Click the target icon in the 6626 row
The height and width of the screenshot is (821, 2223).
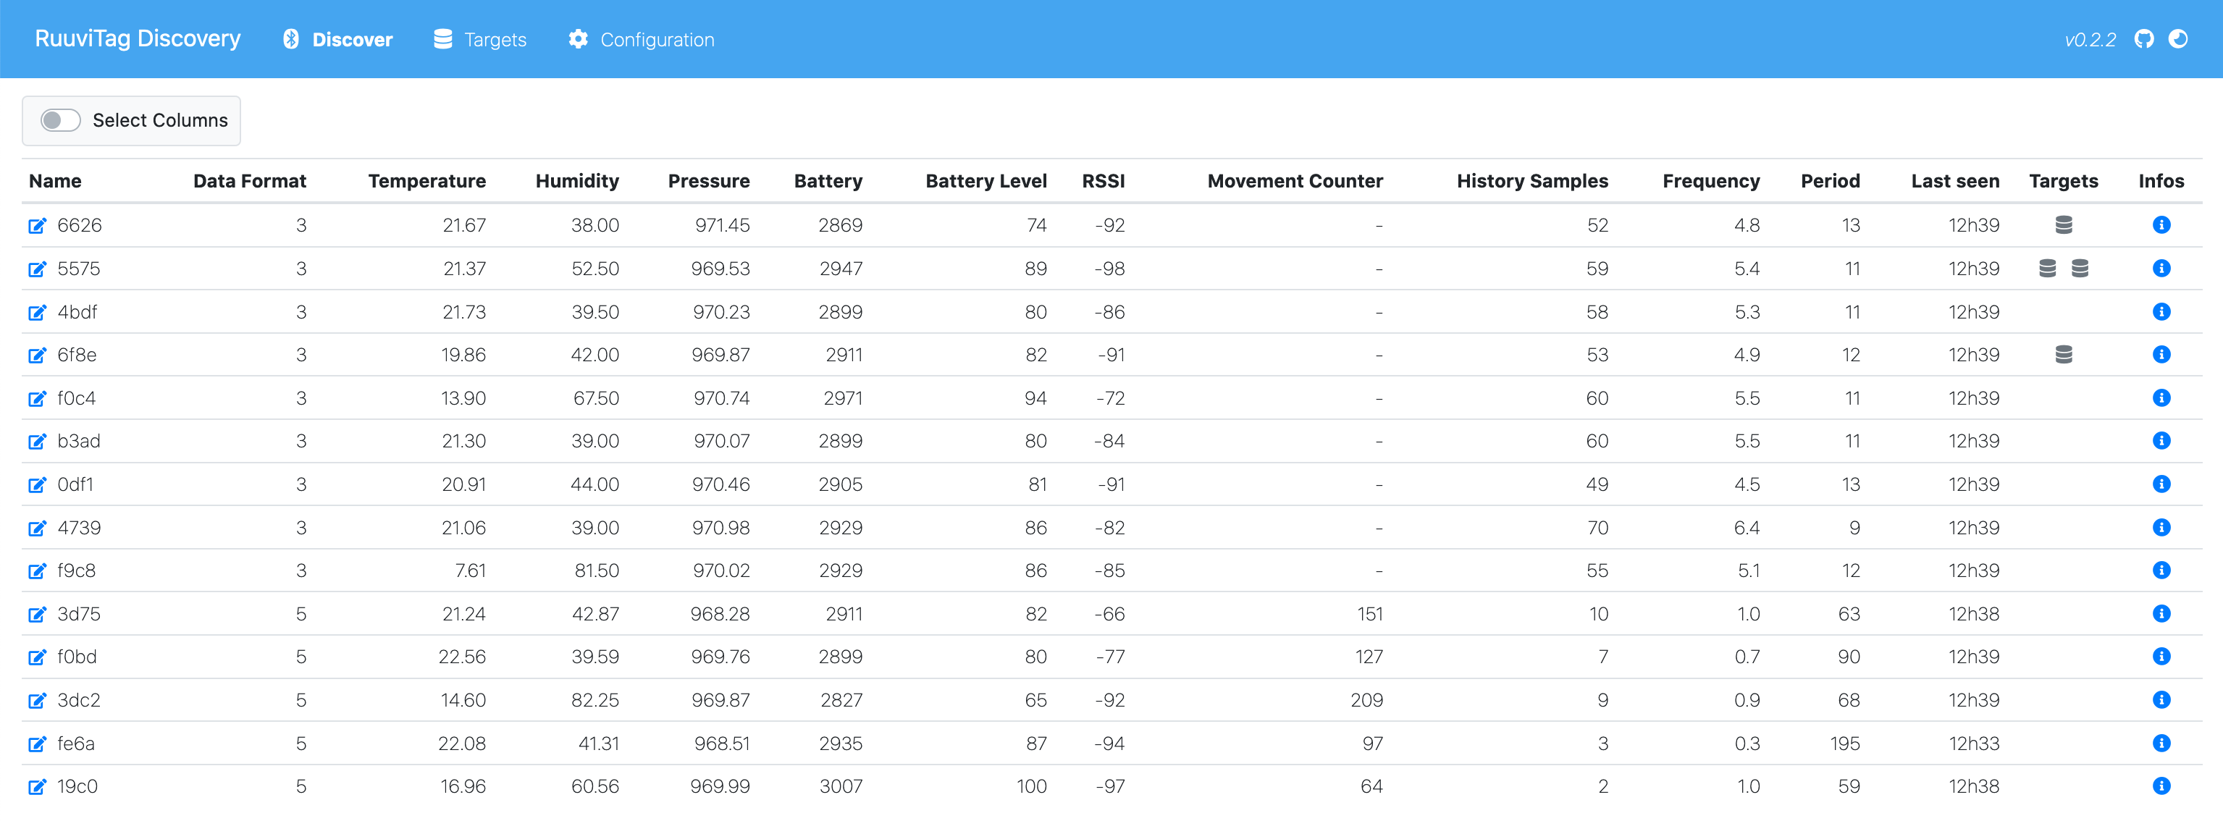pos(2064,225)
